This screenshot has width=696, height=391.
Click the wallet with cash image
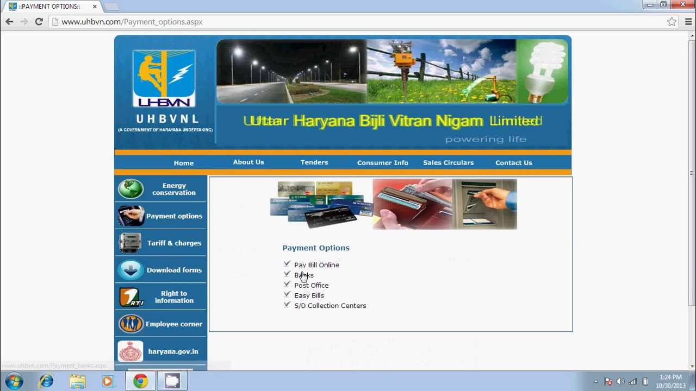(413, 204)
